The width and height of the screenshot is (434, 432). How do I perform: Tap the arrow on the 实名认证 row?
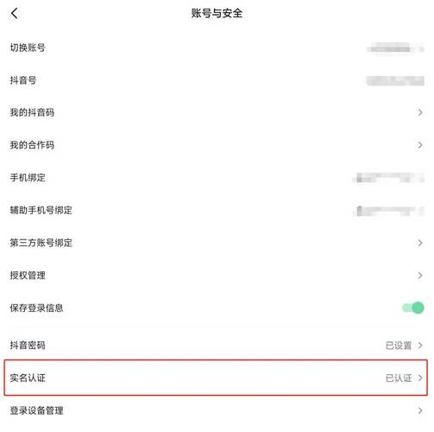pos(420,378)
